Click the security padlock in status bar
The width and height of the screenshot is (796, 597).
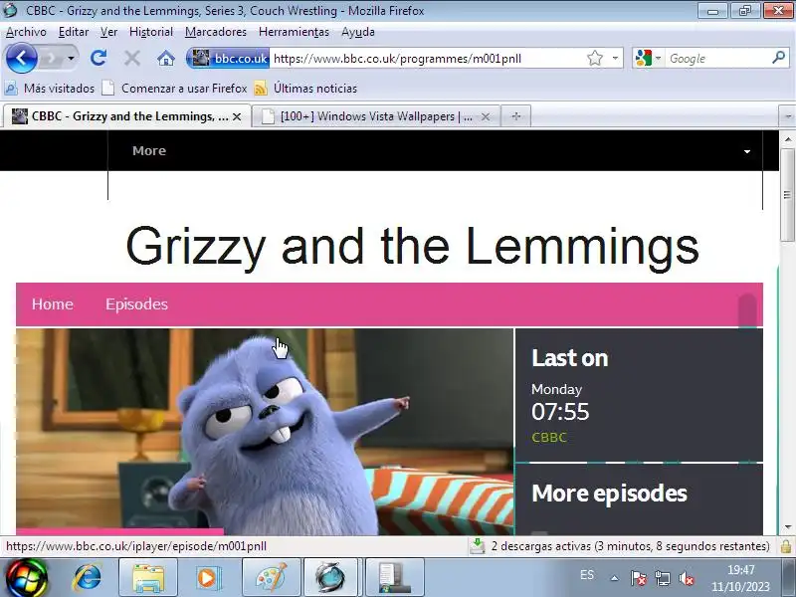pos(786,546)
